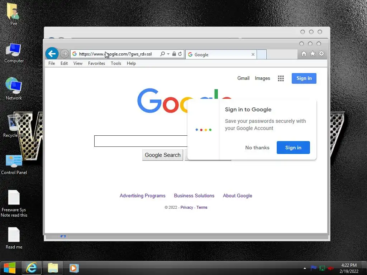The width and height of the screenshot is (367, 275).
Task: Open Advertising Programs link
Action: pyautogui.click(x=143, y=196)
